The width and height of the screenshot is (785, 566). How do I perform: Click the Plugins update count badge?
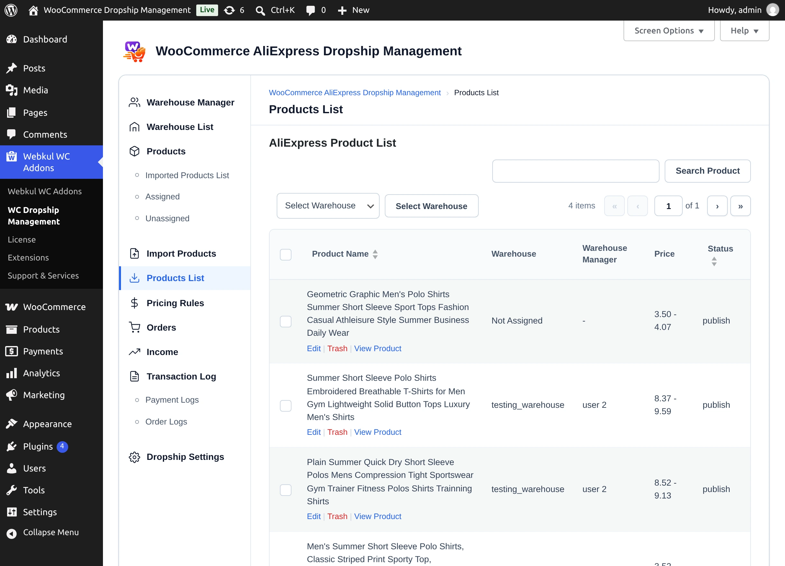coord(62,446)
